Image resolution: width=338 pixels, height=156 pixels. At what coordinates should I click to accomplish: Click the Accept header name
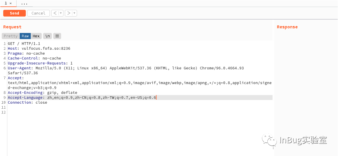pyautogui.click(x=15, y=78)
